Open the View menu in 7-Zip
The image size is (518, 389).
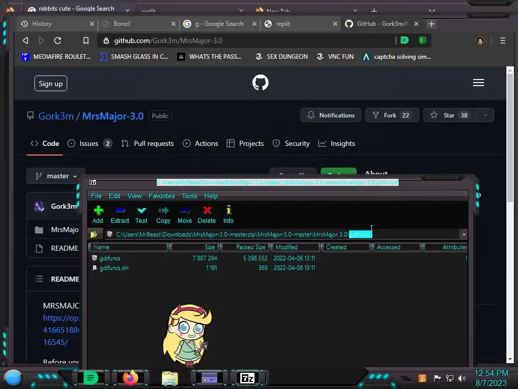coord(135,196)
